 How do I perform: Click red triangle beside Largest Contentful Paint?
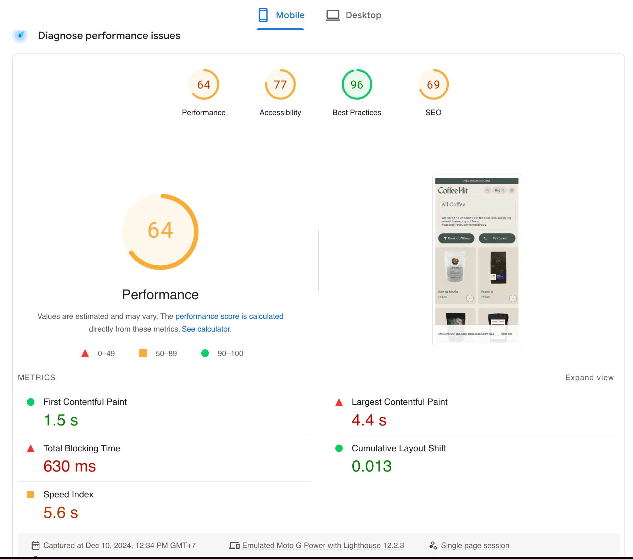click(339, 402)
